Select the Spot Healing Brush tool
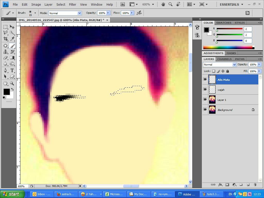Viewport: 264px width, 198px height. click(x=5, y=46)
